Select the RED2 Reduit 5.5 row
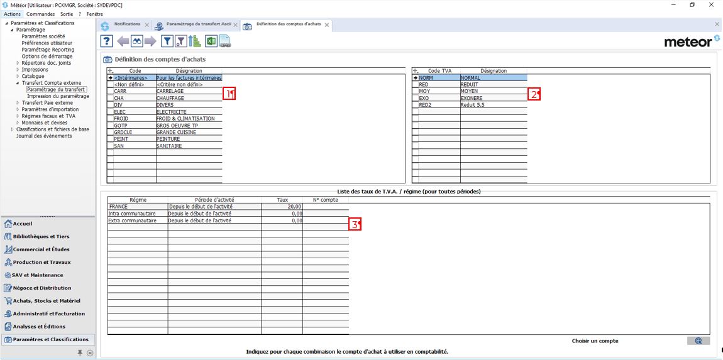Viewport: 723px width, 360px height. [x=470, y=105]
